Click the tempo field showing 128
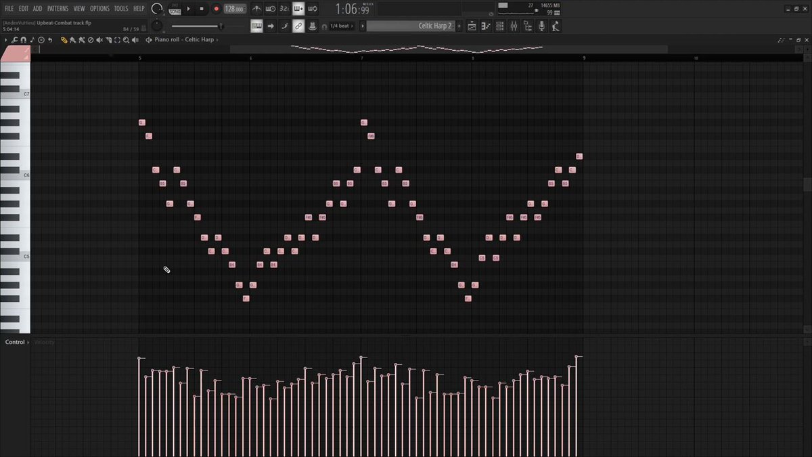 [x=234, y=9]
